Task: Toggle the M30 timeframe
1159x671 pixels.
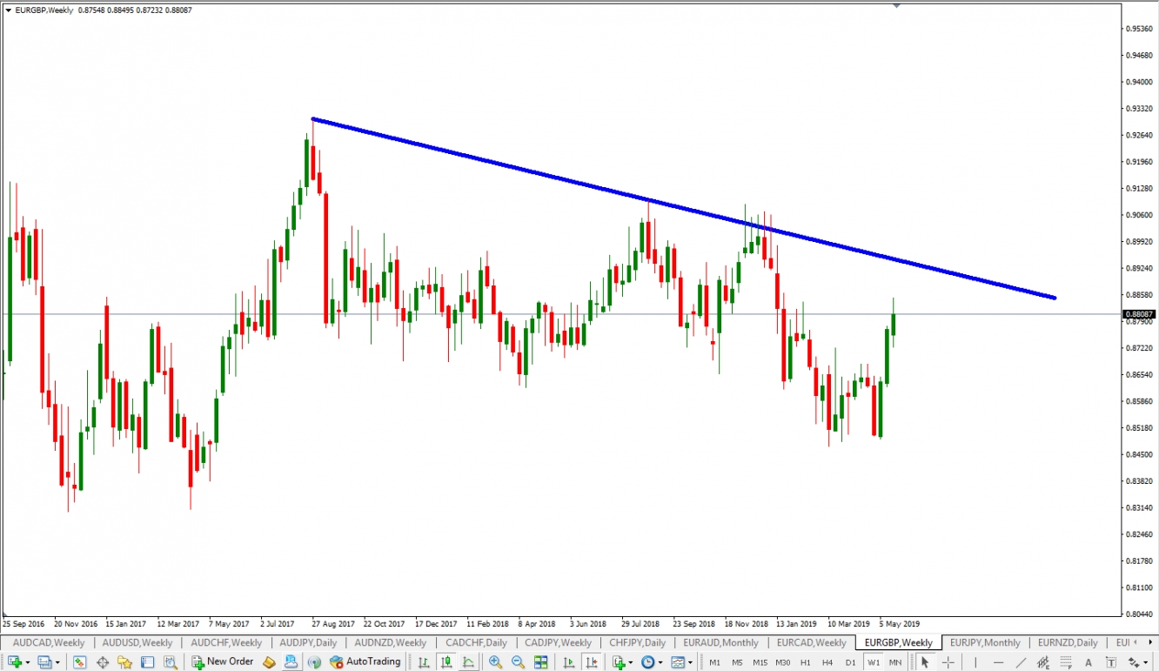Action: 782,662
